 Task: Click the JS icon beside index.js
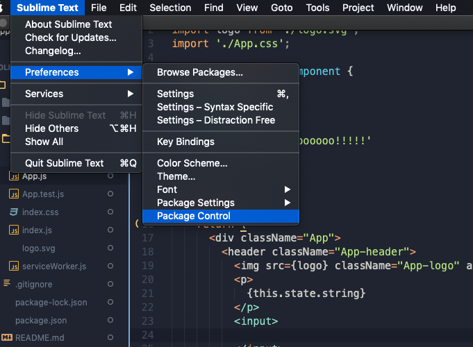pos(14,230)
